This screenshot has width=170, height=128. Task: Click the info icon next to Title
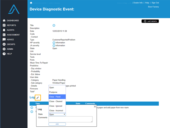(54, 25)
